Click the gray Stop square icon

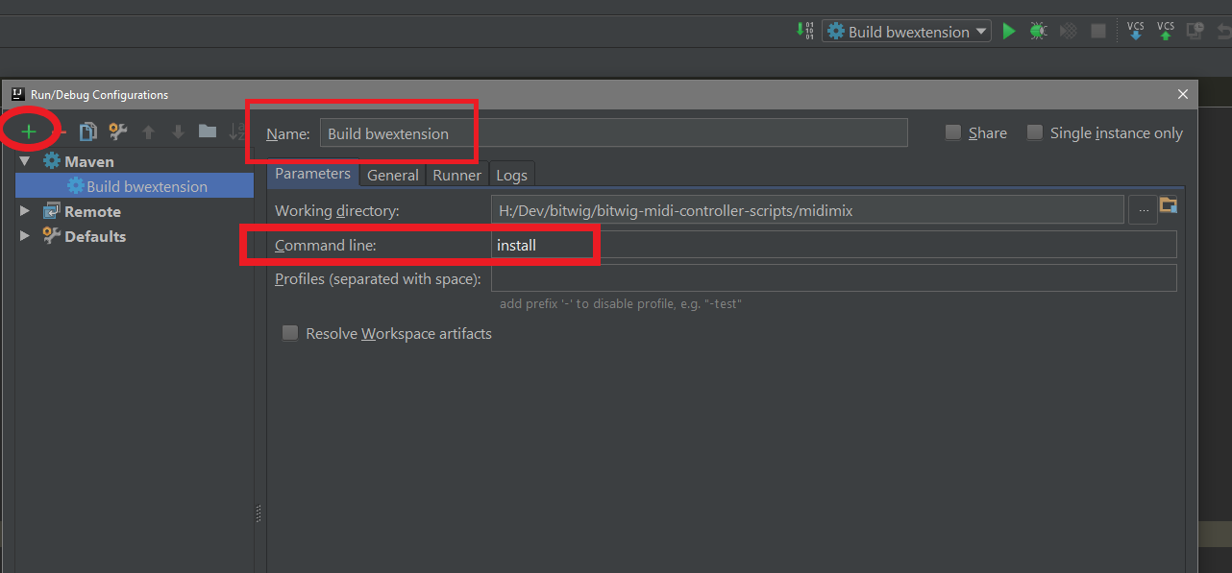tap(1097, 31)
